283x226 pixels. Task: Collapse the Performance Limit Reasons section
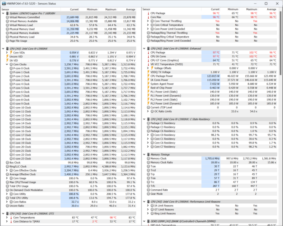click(x=144, y=202)
